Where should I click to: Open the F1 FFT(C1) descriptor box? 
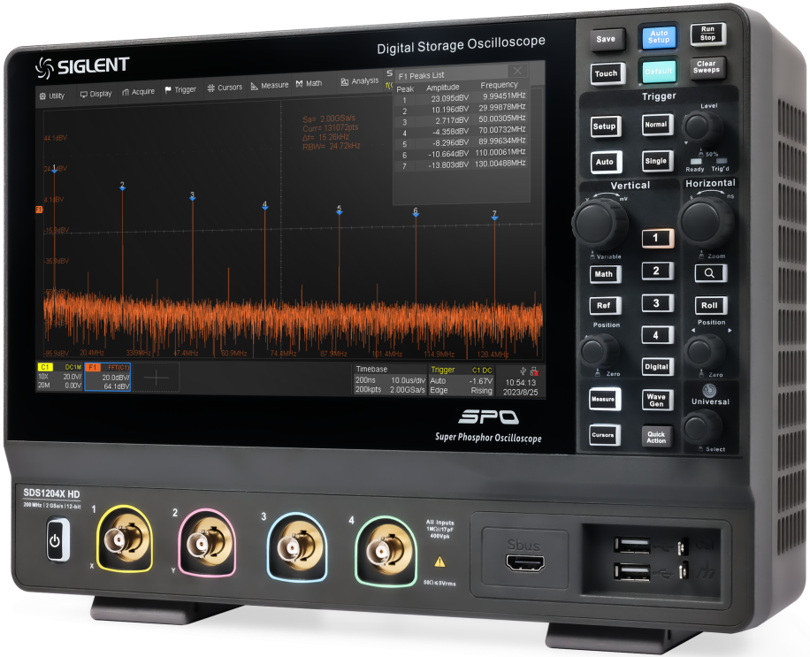click(x=108, y=377)
